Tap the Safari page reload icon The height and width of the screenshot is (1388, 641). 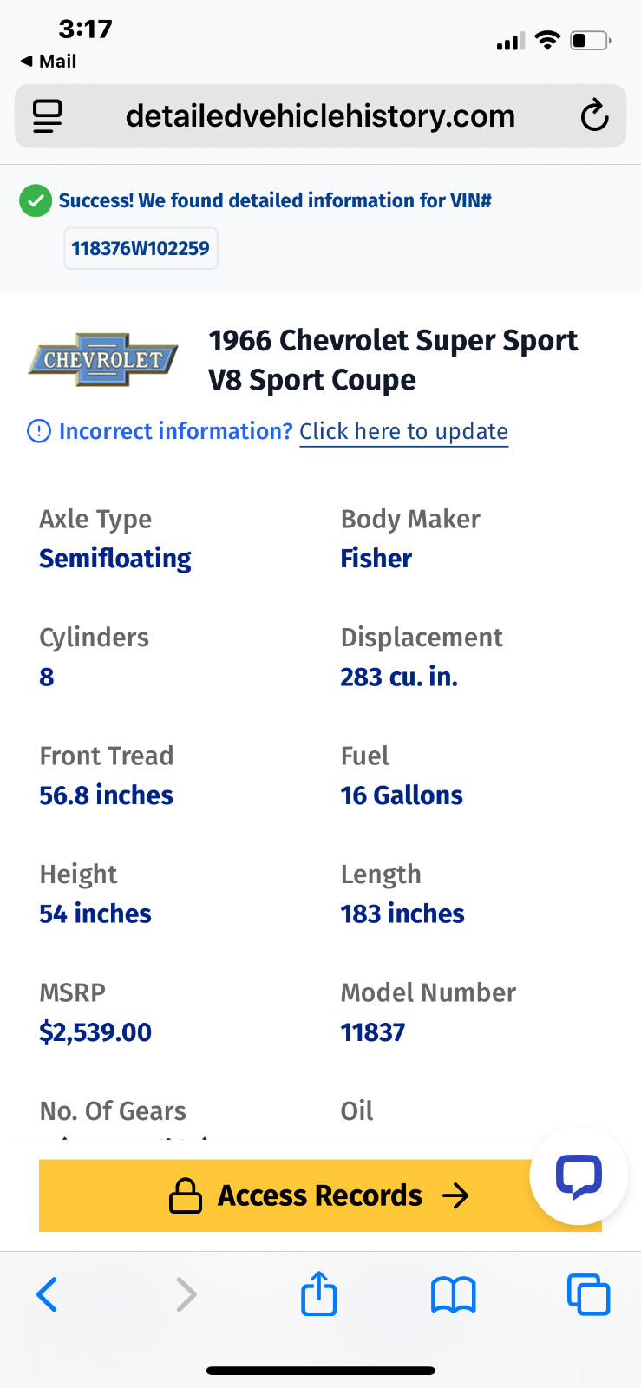[x=594, y=115]
